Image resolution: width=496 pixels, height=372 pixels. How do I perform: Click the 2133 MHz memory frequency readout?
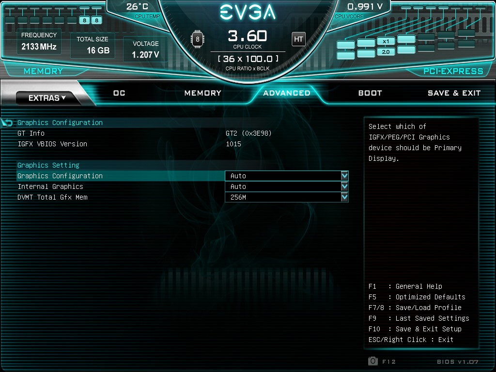pyautogui.click(x=39, y=46)
